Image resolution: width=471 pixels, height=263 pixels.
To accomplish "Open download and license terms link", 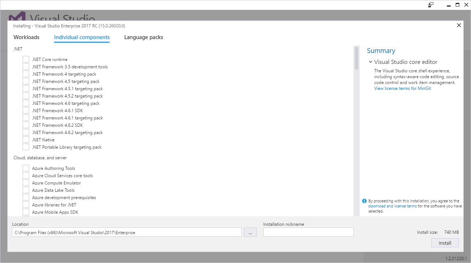I will [x=392, y=206].
